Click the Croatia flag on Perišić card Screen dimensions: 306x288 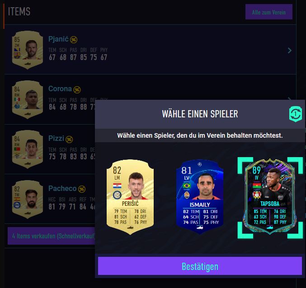click(x=117, y=186)
